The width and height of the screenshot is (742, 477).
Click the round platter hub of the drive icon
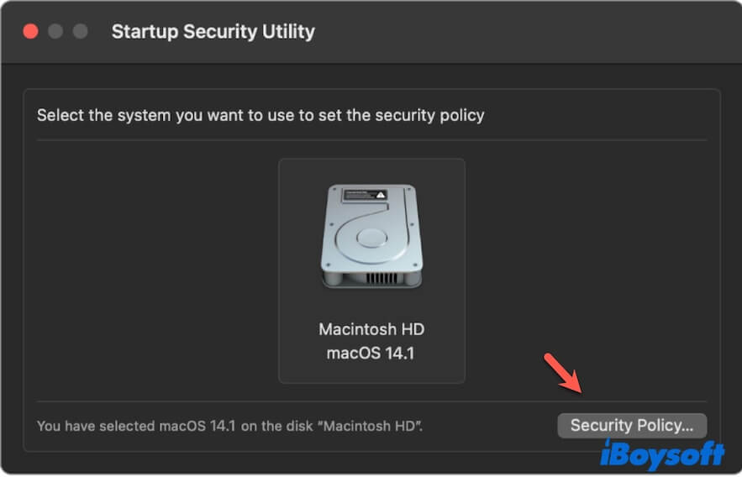point(371,239)
